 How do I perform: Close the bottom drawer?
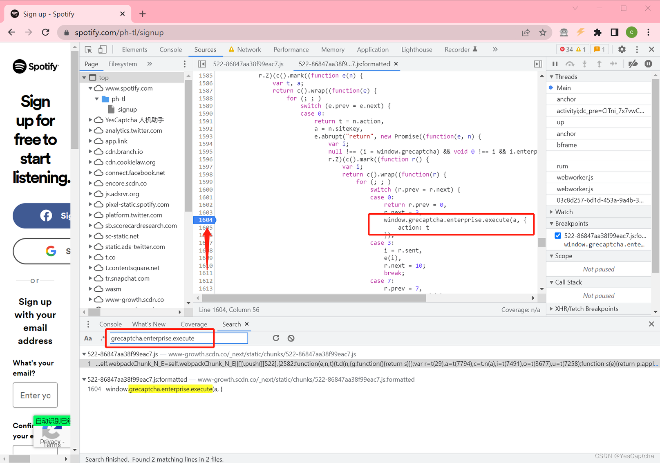[x=651, y=324]
